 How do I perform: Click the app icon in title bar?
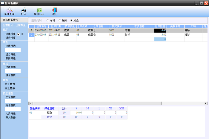coord(2,3)
